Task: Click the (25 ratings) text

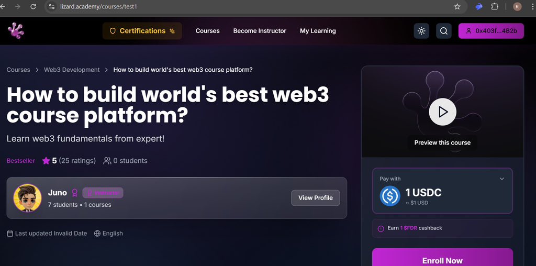Action: coord(77,161)
